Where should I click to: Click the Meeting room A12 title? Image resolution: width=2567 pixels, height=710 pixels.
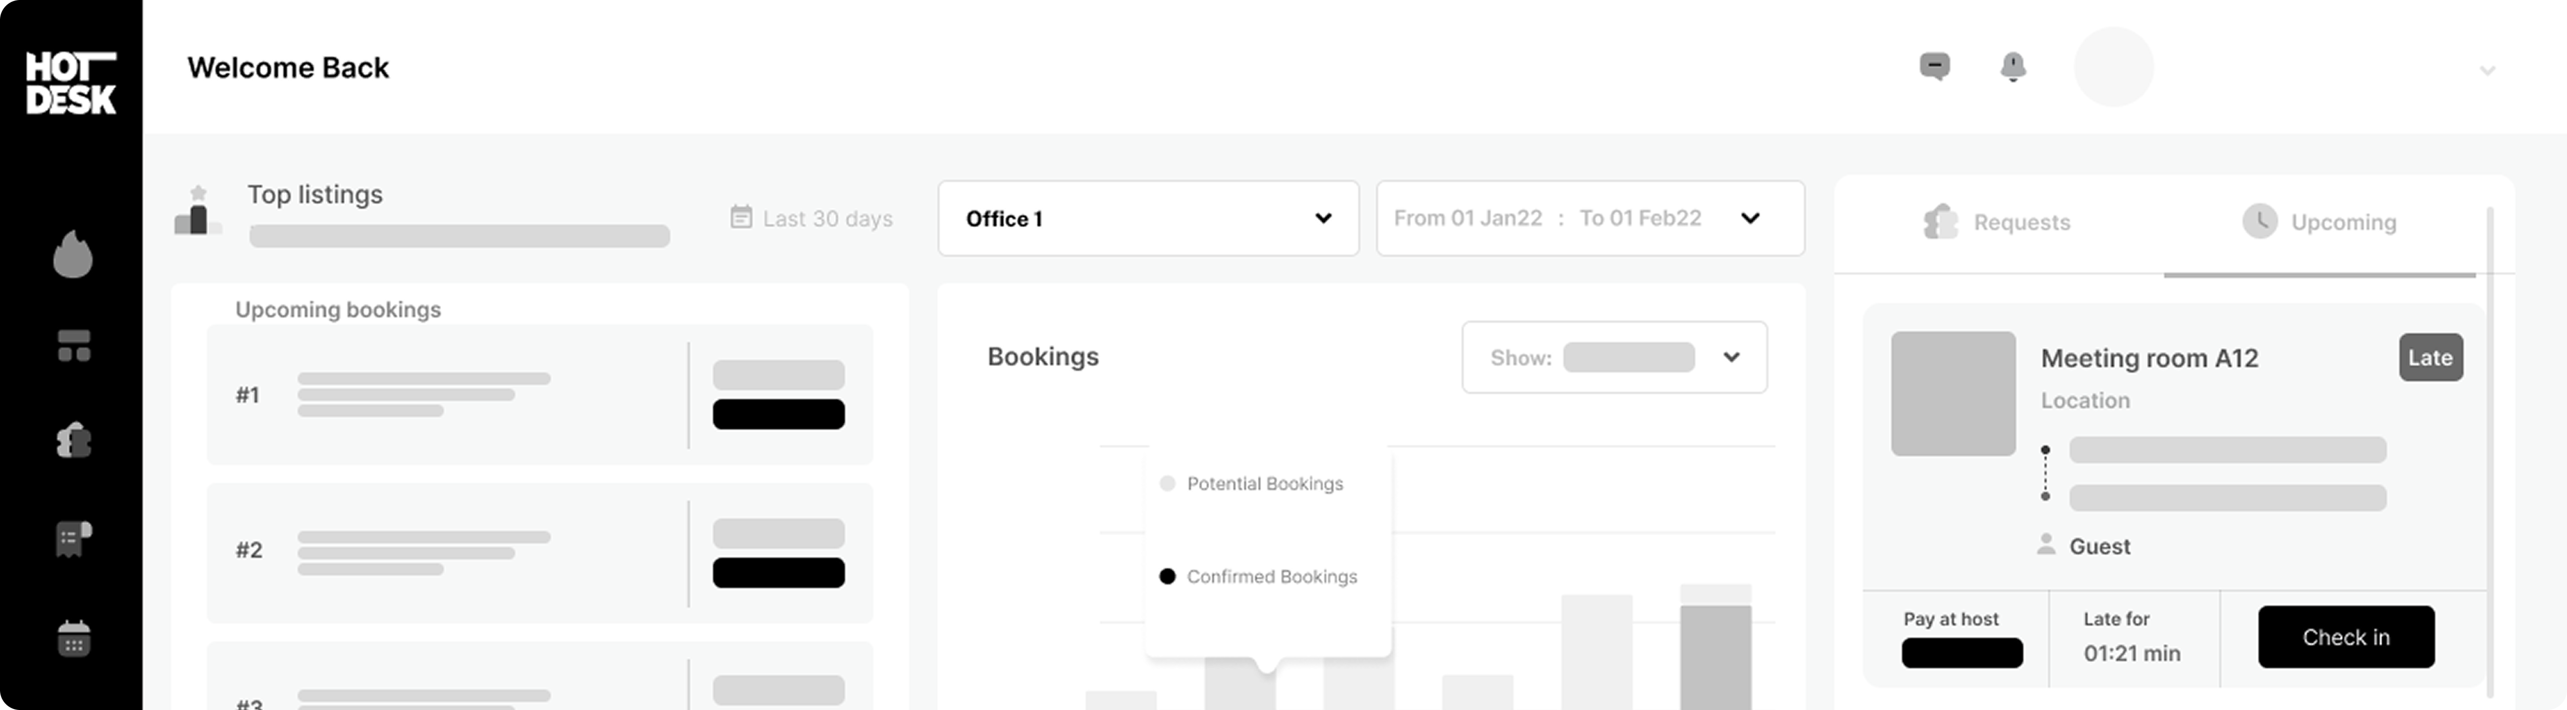pos(2149,359)
